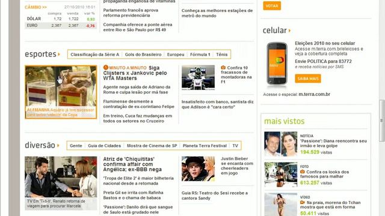The height and width of the screenshot is (216, 385).
Task: Click the DÓLAR exchange rate row
Action: (x=61, y=19)
